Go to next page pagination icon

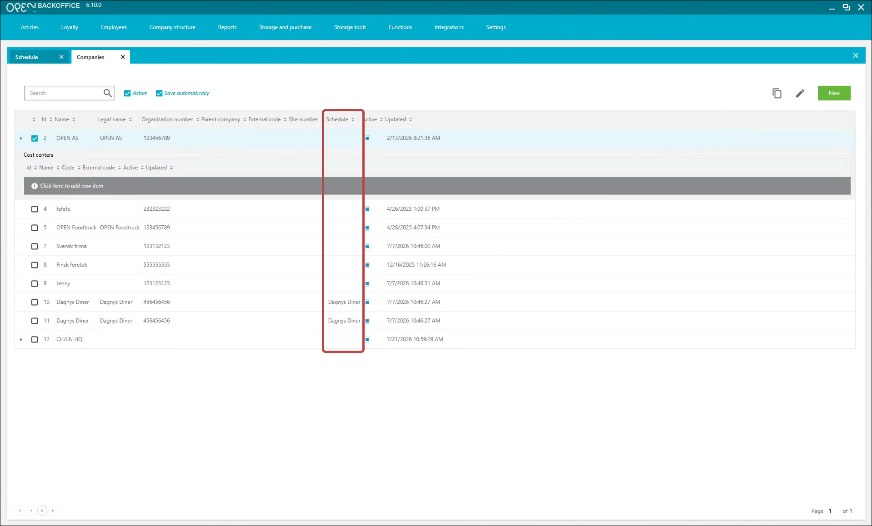click(42, 511)
